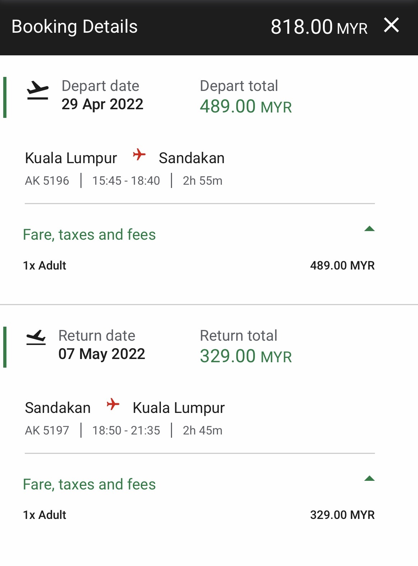Collapse departure fare details arrow
Viewport: 418px width, 566px height.
point(369,229)
